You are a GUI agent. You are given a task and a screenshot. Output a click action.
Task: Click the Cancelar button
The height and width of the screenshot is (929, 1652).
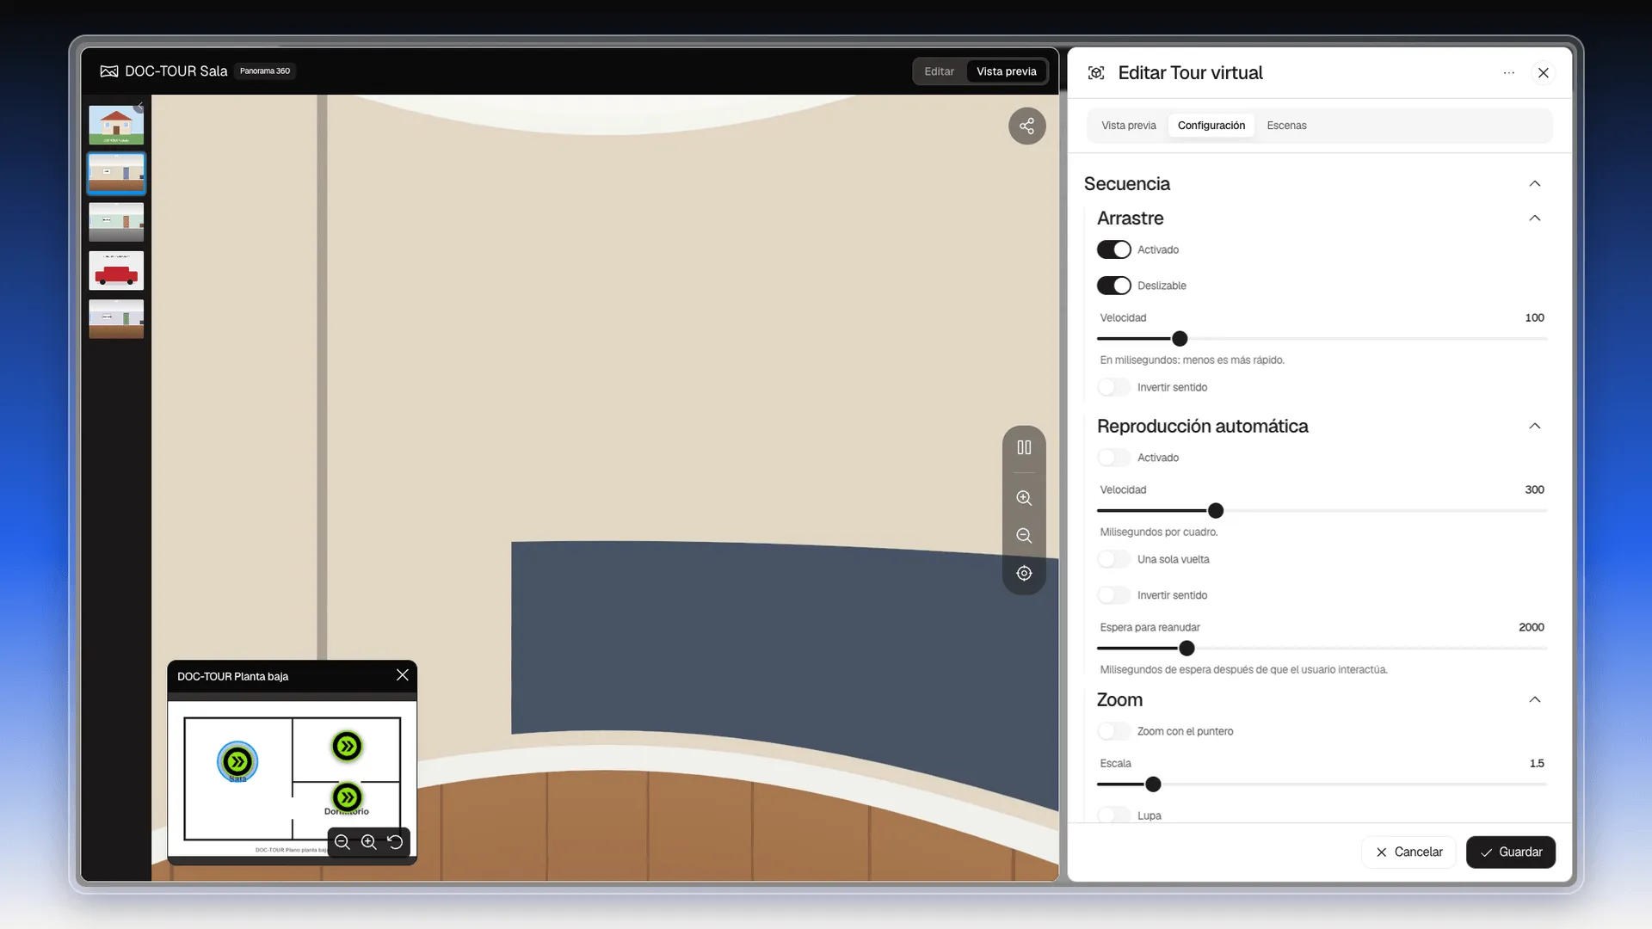point(1409,852)
